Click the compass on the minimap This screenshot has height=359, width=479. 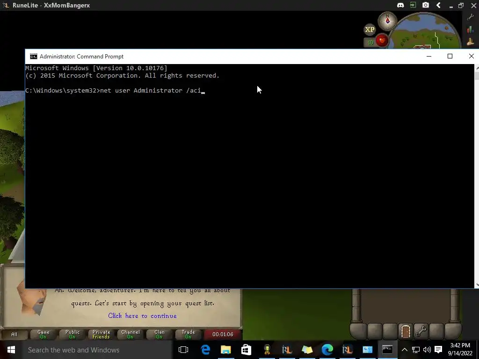click(x=387, y=21)
